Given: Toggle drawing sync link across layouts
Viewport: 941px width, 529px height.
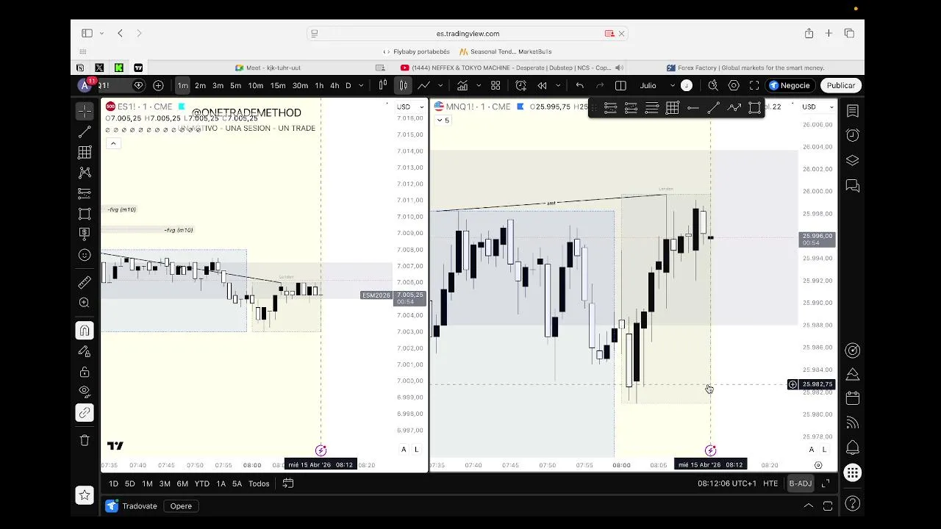Looking at the screenshot, I should tap(85, 413).
